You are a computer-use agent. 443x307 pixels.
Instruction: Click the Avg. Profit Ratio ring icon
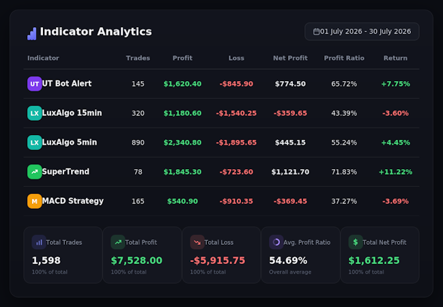pyautogui.click(x=276, y=242)
